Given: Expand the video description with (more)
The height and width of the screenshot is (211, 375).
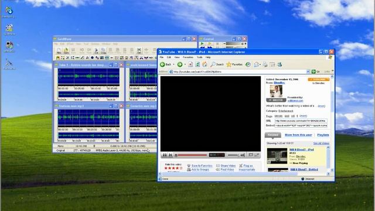Looking at the screenshot, I should (321, 106).
